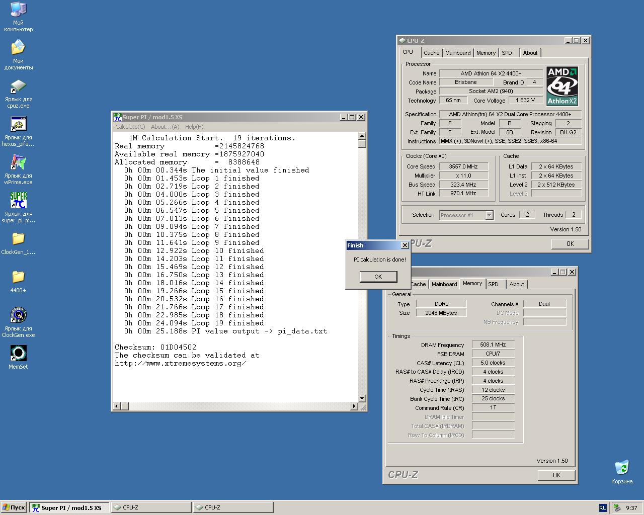Screen dimensions: 644x515
Task: Click the Super PI window title icon
Action: coord(117,117)
